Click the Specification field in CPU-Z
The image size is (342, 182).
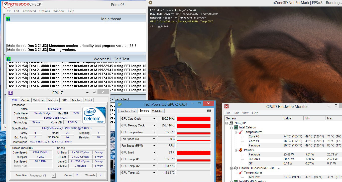67,128
